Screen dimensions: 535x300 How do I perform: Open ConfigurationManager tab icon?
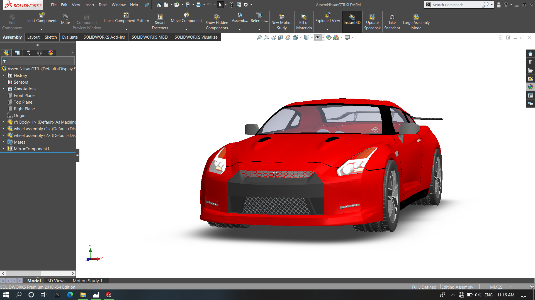pos(28,53)
